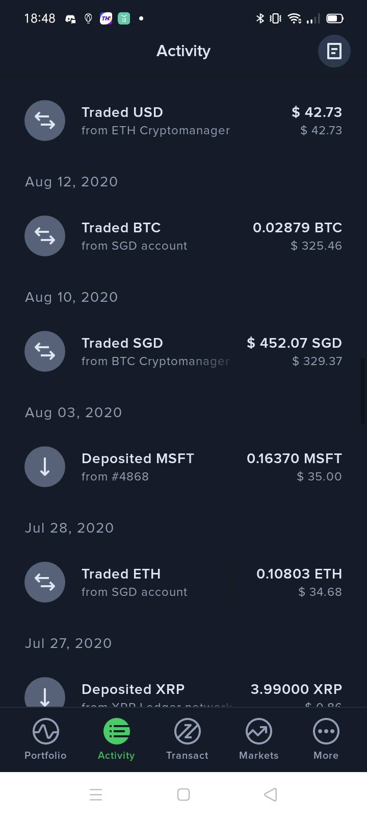This screenshot has height=817, width=367.
Task: Open the Deposited XRP transaction
Action: (183, 692)
